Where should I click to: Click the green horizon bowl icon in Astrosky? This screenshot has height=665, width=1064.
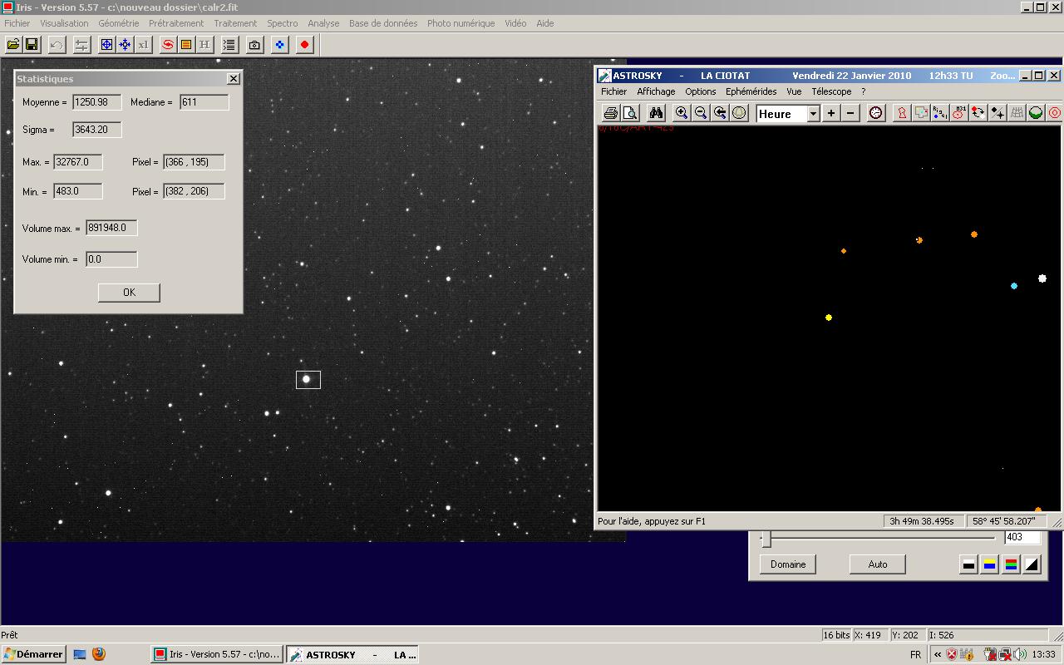pos(1036,113)
